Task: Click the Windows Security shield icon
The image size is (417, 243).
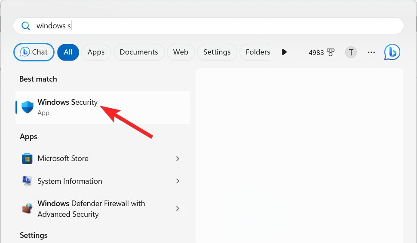Action: 28,107
